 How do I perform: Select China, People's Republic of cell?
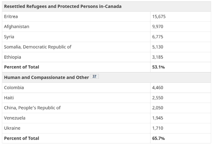coord(32,108)
